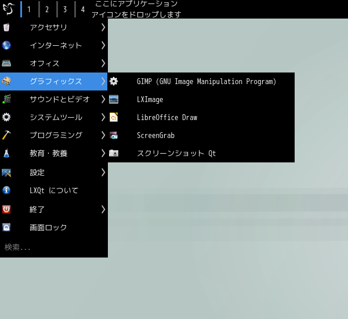The image size is (348, 319).
Task: Click the グラフィックス palette icon
Action: click(6, 81)
